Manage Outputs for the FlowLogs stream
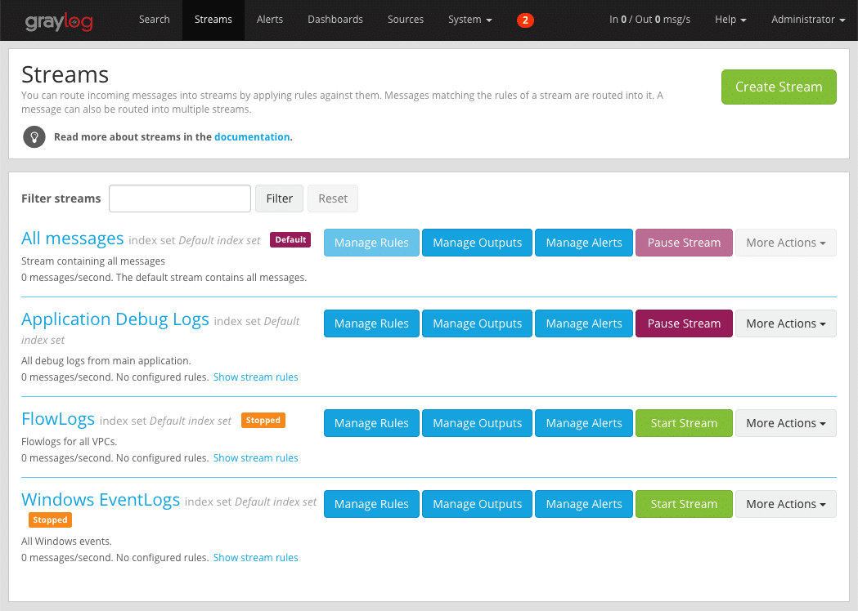Image resolution: width=858 pixels, height=611 pixels. click(477, 423)
